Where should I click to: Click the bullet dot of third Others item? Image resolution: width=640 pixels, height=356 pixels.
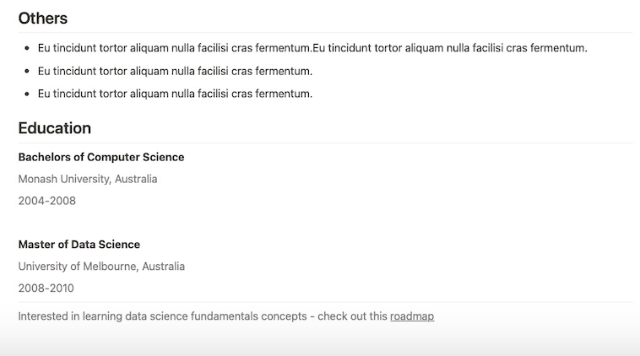coord(28,94)
